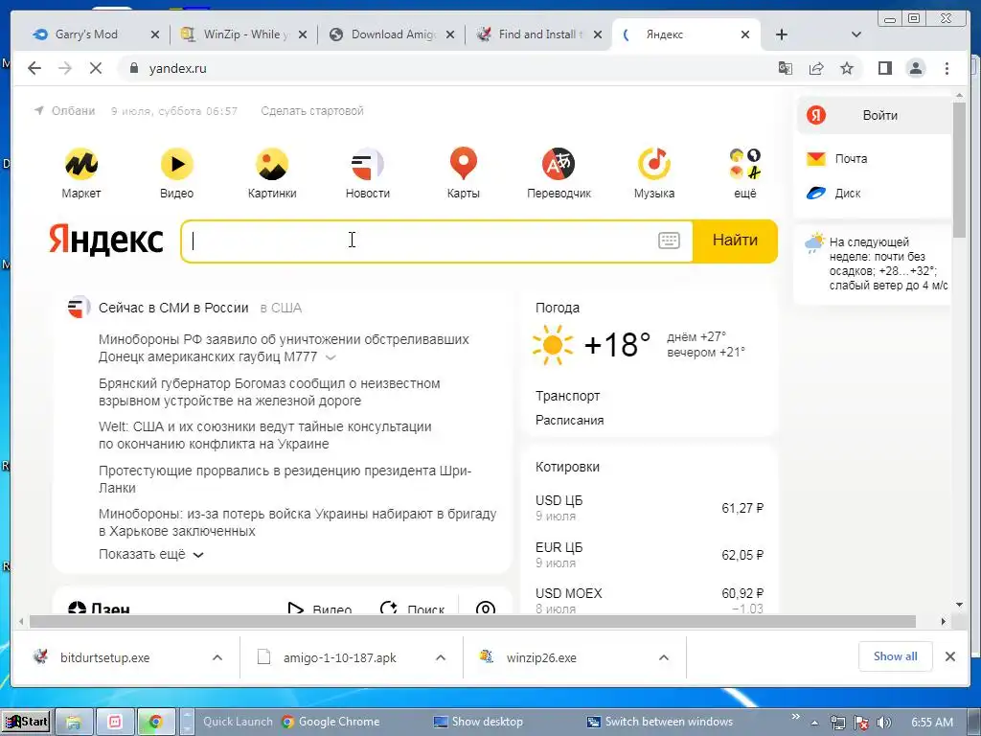This screenshot has width=981, height=736.
Task: Click the Яндекс logo
Action: [106, 241]
